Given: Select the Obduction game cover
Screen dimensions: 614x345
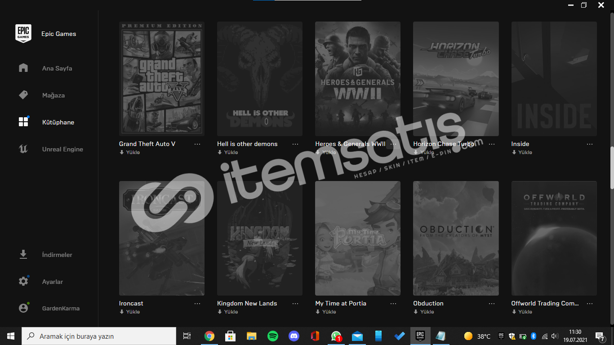Looking at the screenshot, I should [x=456, y=238].
